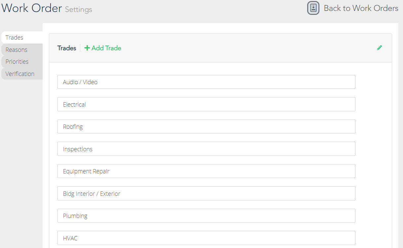Open the Trades tab
The height and width of the screenshot is (248, 403).
pos(22,37)
